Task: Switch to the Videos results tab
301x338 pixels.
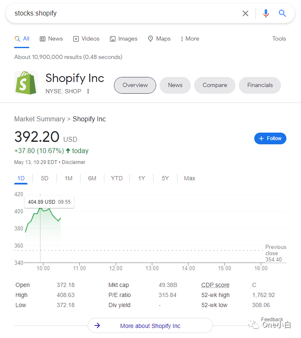Action: click(86, 39)
